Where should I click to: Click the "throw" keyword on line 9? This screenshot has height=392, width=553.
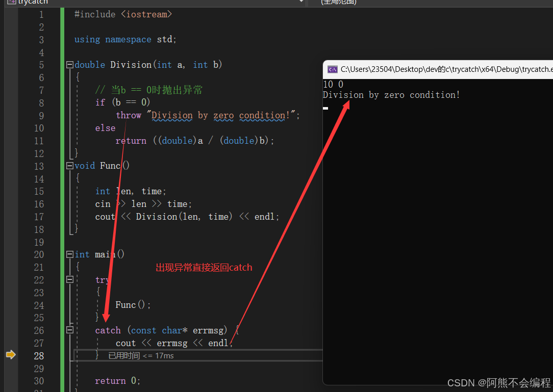pyautogui.click(x=129, y=115)
